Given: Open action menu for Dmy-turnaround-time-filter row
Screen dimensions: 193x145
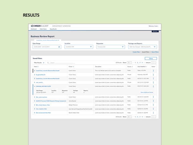Looking at the screenshot, I should pyautogui.click(x=153, y=113).
